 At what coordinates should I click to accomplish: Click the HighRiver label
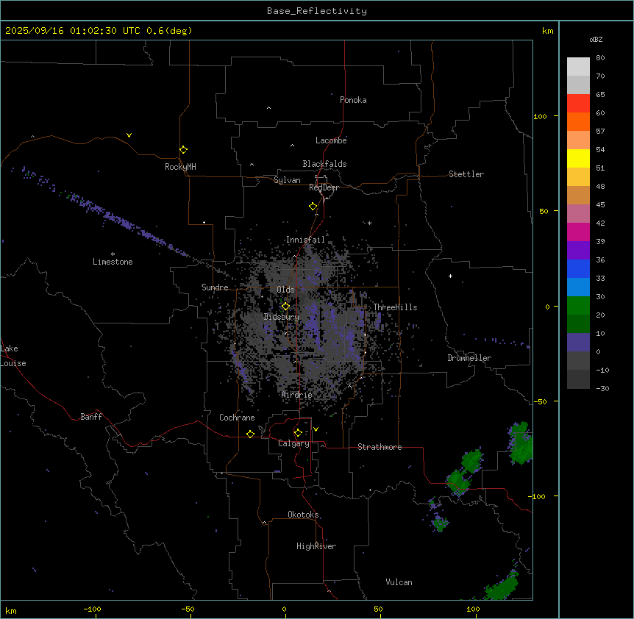(316, 546)
